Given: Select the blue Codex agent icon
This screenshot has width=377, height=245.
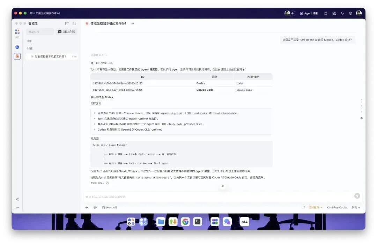Looking at the screenshot, I should [17, 47].
